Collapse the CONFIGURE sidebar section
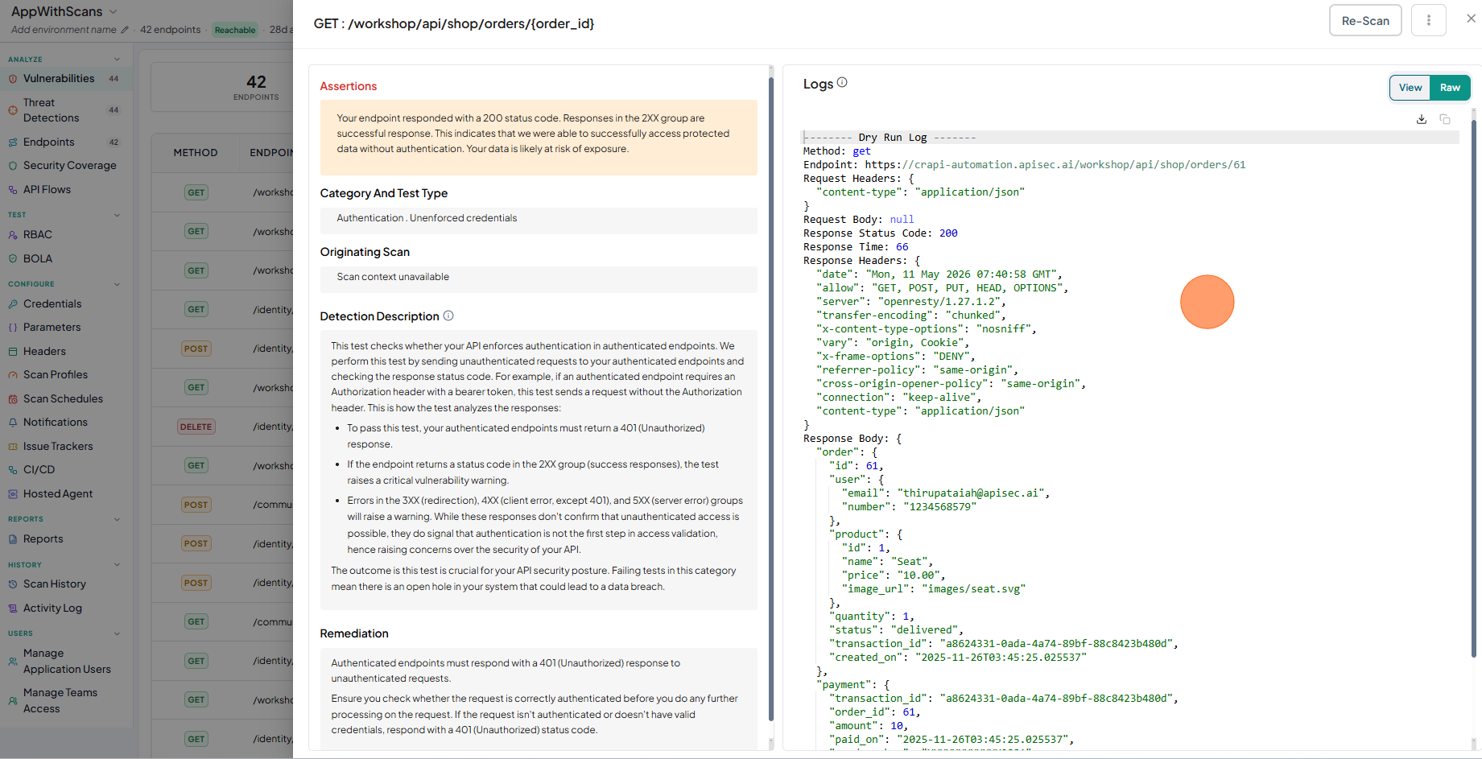This screenshot has height=759, width=1482. (x=117, y=284)
